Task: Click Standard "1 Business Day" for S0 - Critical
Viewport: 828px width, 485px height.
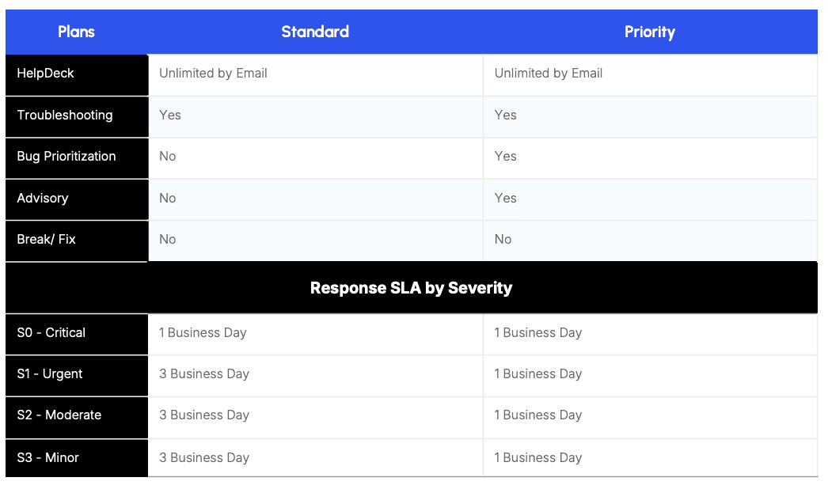Action: coord(203,333)
